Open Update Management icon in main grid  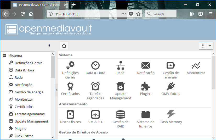coord(121,86)
